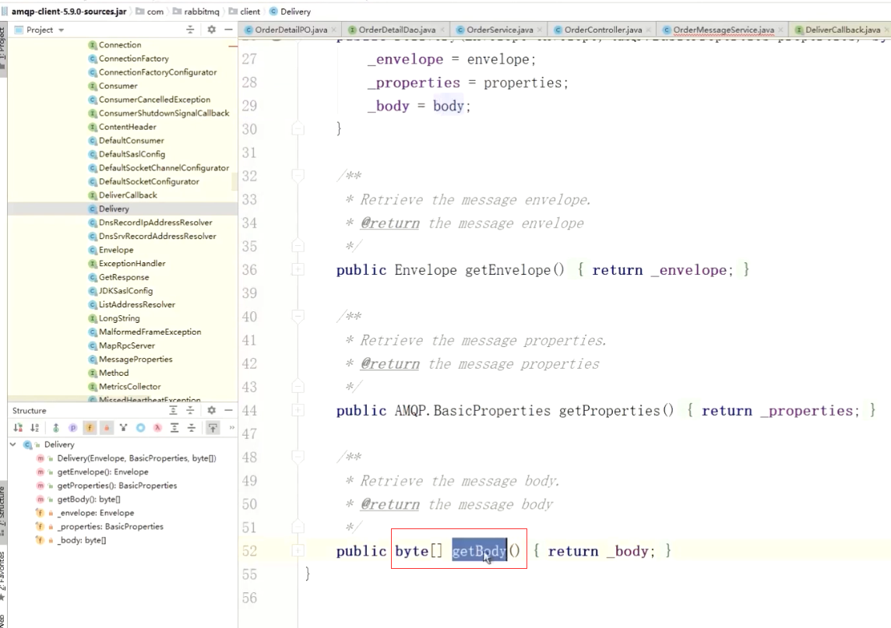Collapse all nodes via Structure toolbar icon

coord(192,427)
